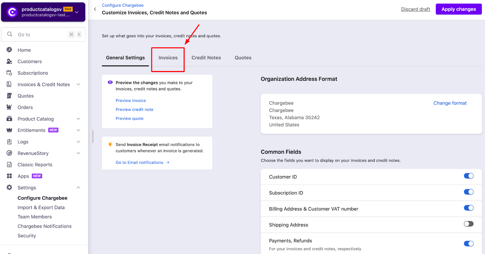This screenshot has width=485, height=254.
Task: Click Change format for organization address
Action: pos(450,103)
